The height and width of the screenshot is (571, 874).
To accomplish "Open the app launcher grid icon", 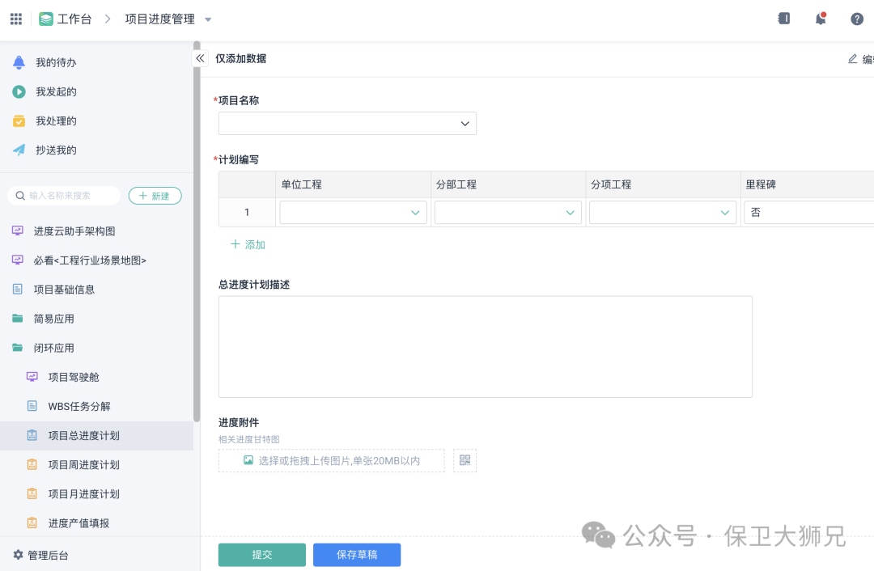I will 15,19.
